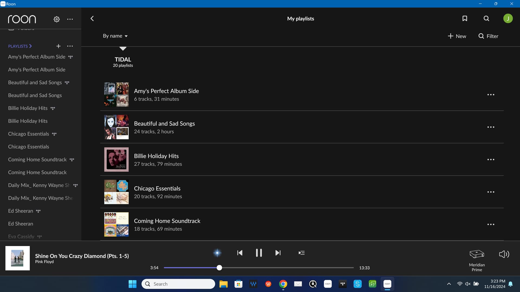Screen dimensions: 520x292
Task: Open the J profile avatar
Action: [508, 18]
